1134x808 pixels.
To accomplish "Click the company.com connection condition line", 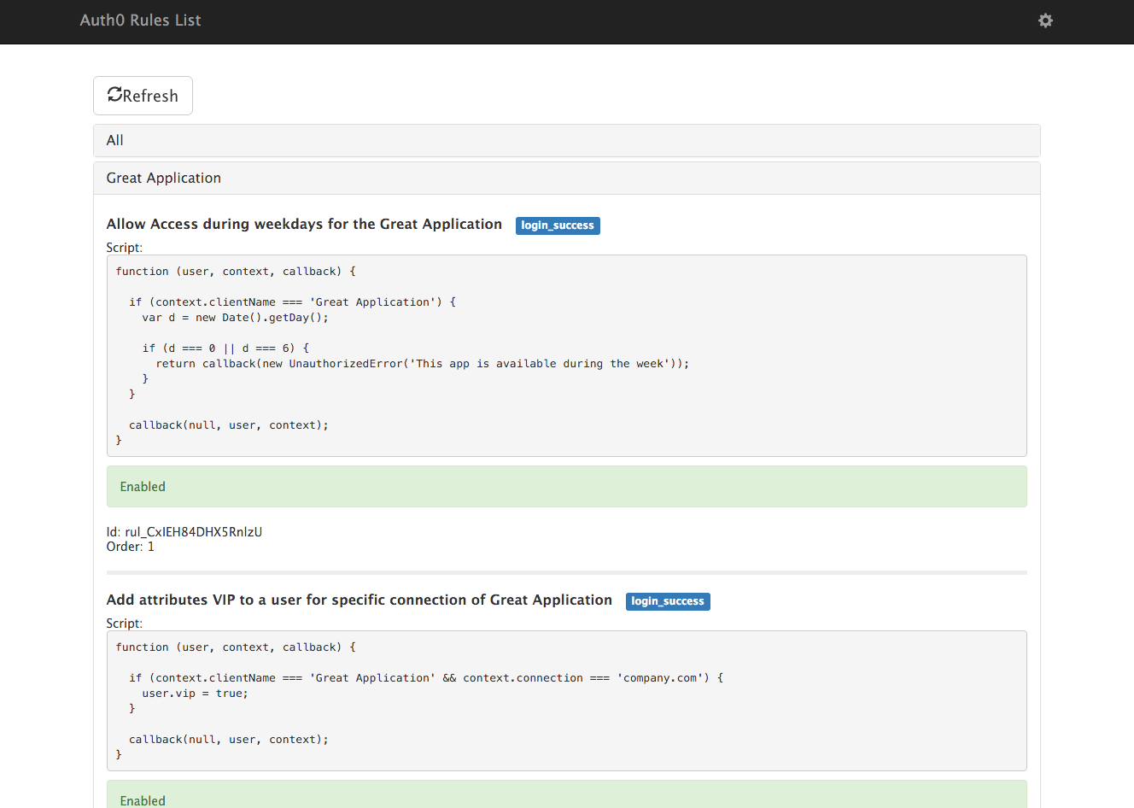I will [425, 678].
